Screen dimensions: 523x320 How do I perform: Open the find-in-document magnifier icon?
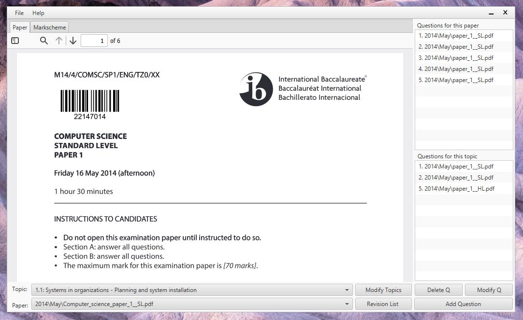pos(44,41)
